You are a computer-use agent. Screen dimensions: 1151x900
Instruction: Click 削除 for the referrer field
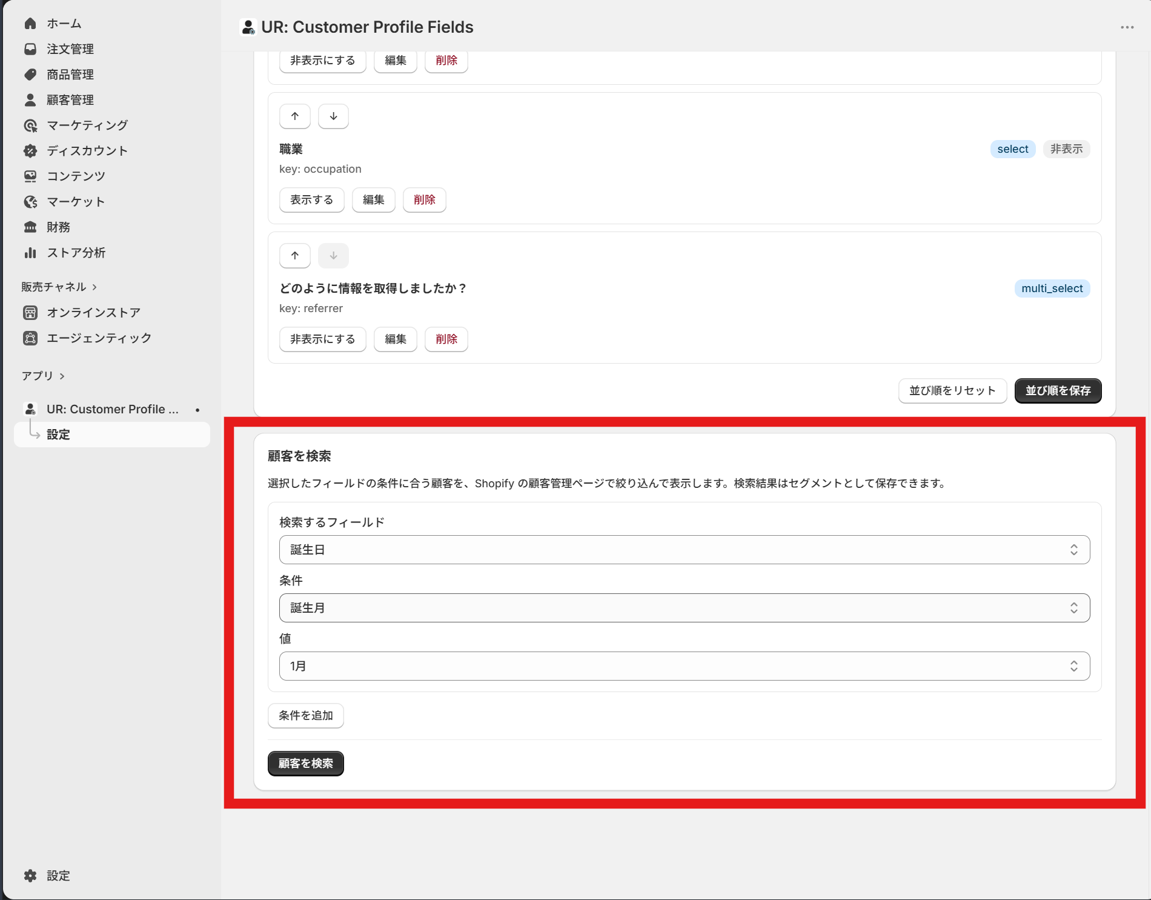click(x=446, y=339)
